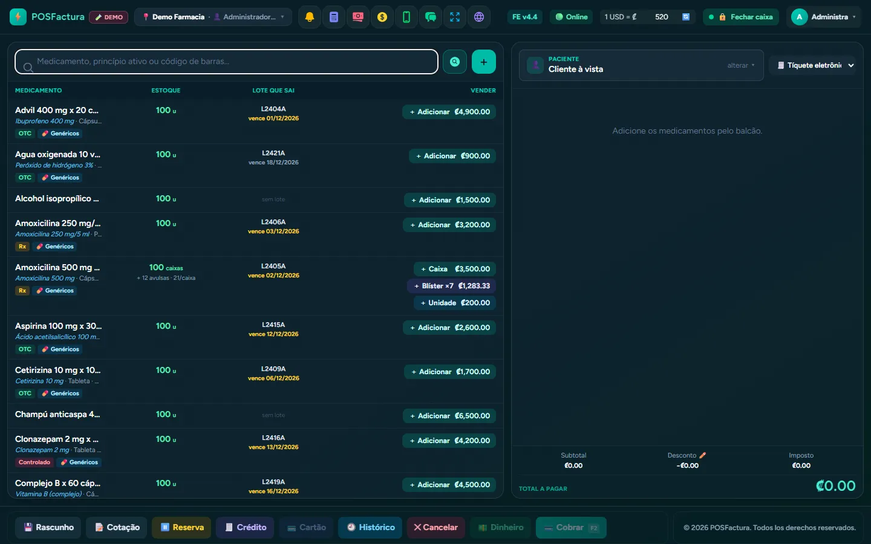Focus the medication search field

[226, 62]
